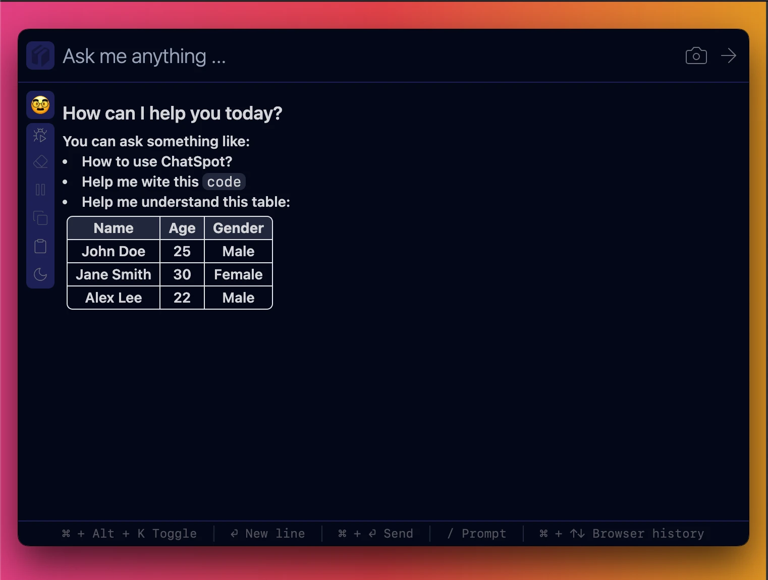This screenshot has height=580, width=768.
Task: Click the Browser history shortcut hint
Action: coord(622,533)
